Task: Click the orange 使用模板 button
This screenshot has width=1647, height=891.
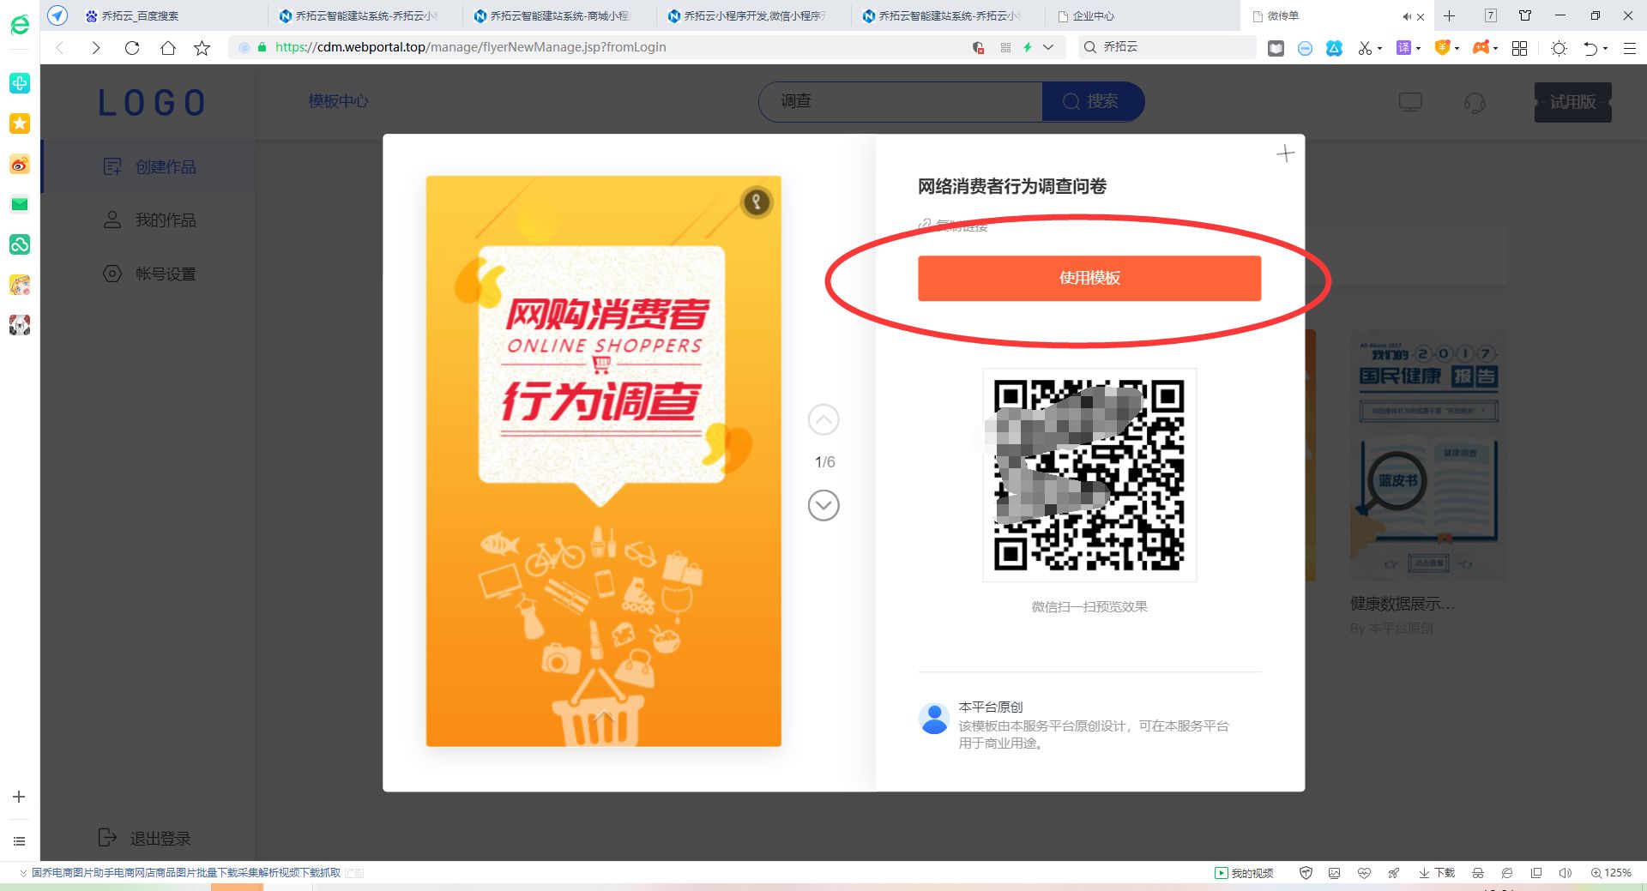Action: (x=1089, y=278)
